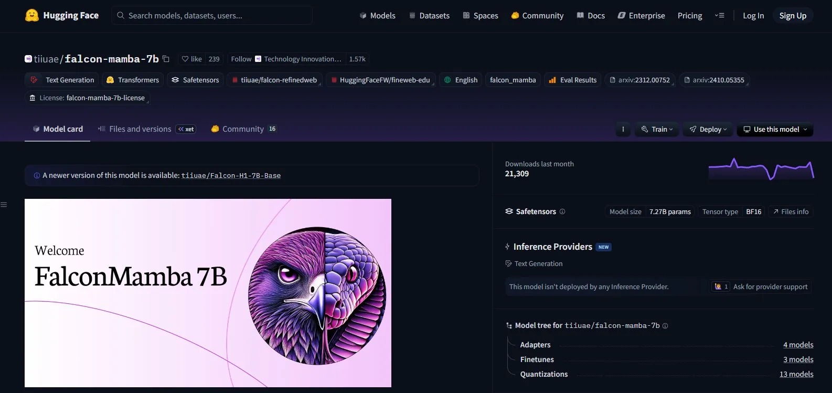Click the Safetensors info circle icon
Image resolution: width=832 pixels, height=393 pixels.
point(562,211)
